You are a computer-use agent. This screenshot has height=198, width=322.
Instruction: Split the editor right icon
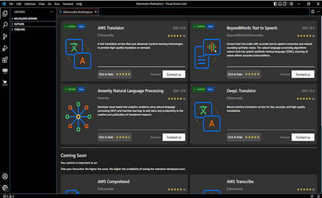[313, 12]
